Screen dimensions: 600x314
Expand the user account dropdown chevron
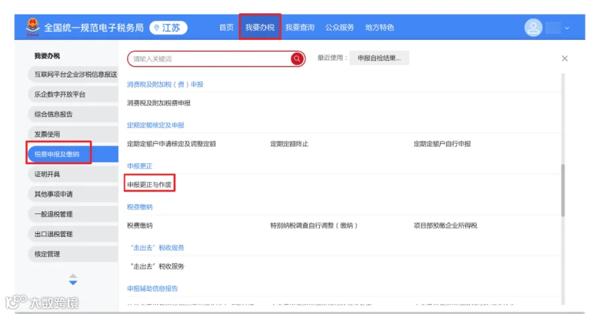tap(567, 28)
